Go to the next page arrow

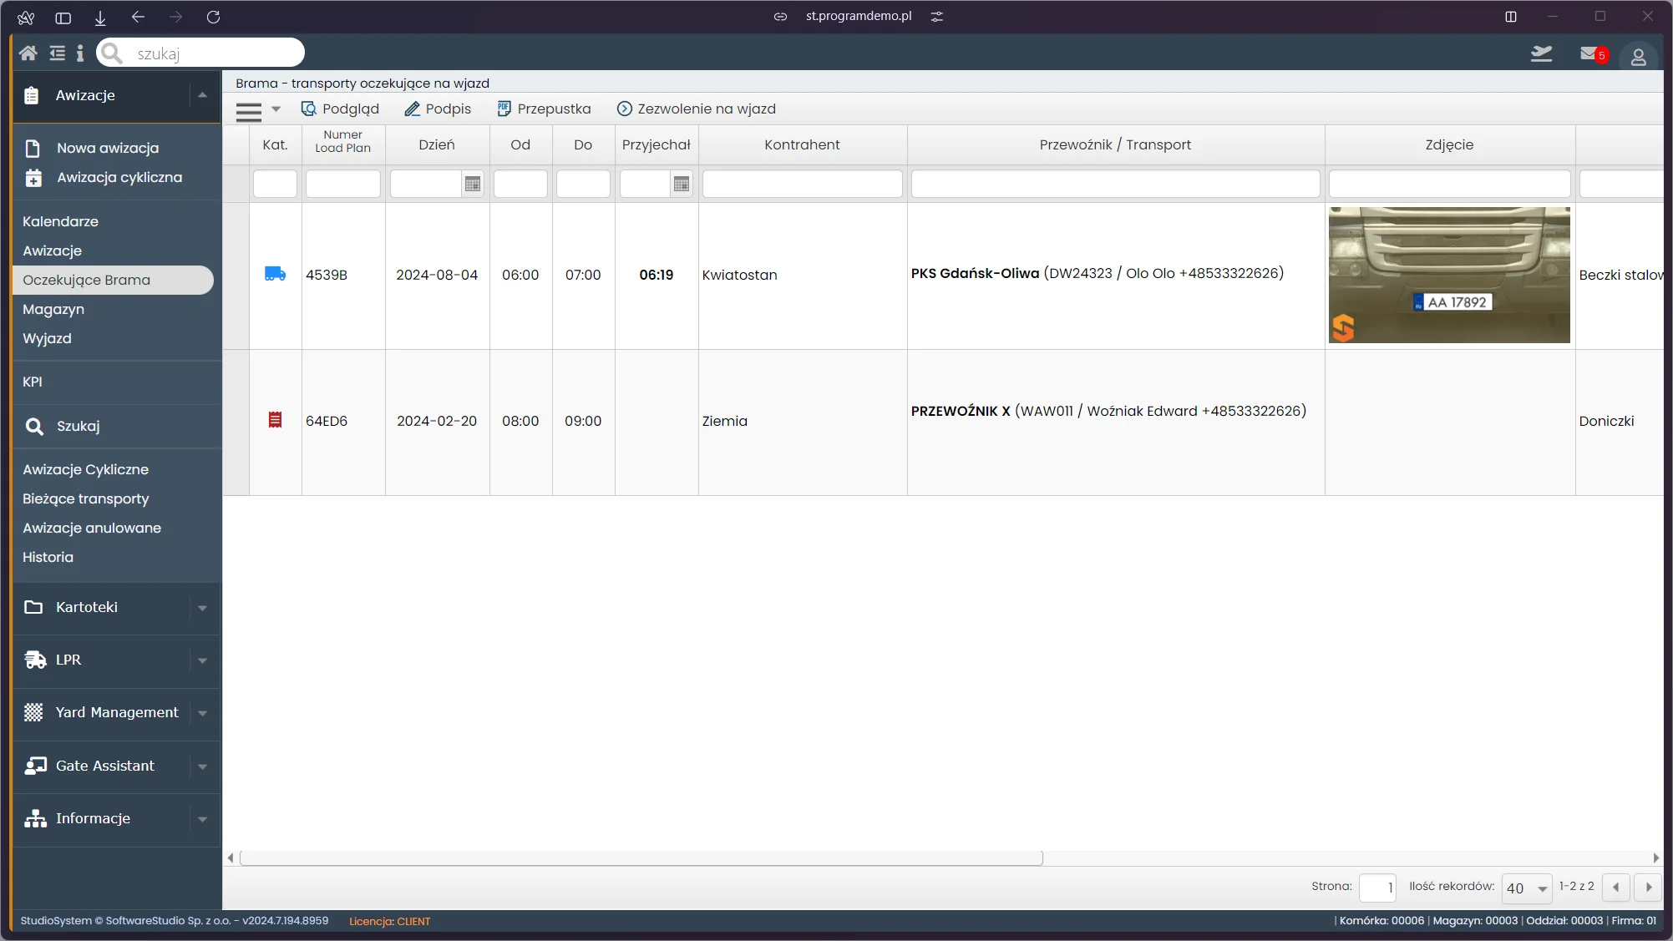click(1648, 887)
